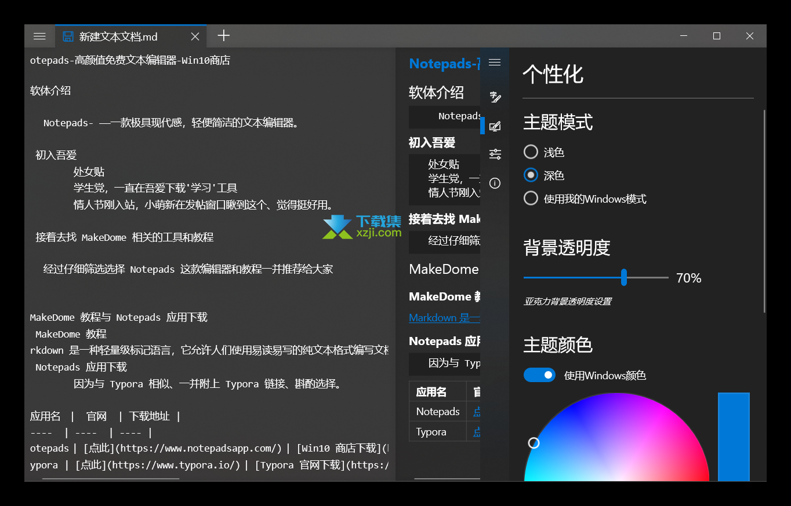
Task: Open the advanced settings sliders icon
Action: coord(495,154)
